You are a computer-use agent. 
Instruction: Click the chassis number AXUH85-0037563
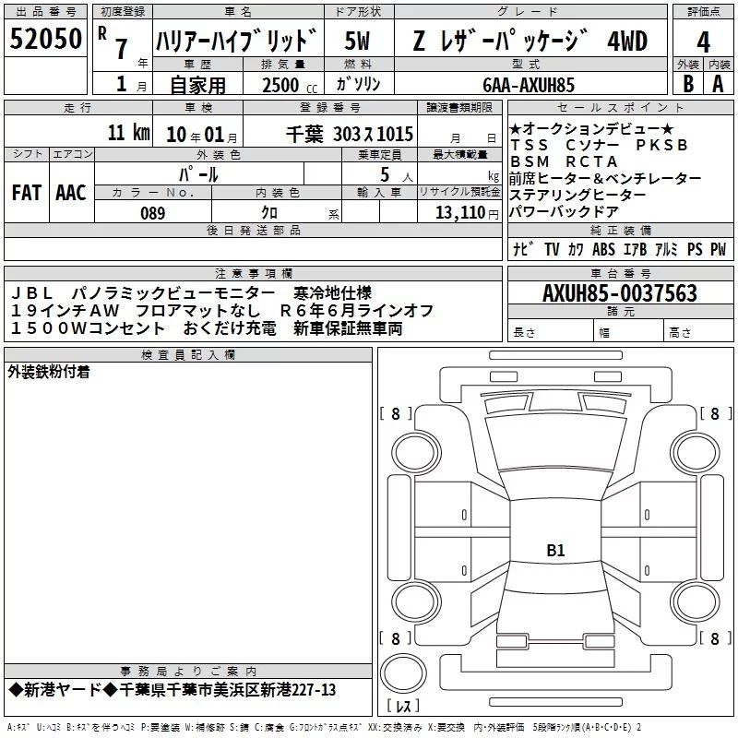coord(620,292)
